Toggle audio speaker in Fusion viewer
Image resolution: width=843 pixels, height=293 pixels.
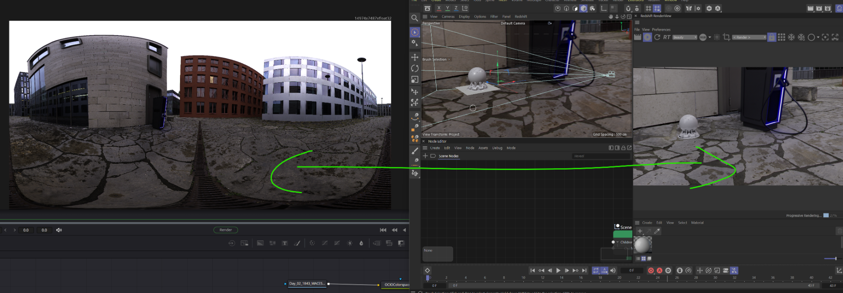tap(59, 230)
